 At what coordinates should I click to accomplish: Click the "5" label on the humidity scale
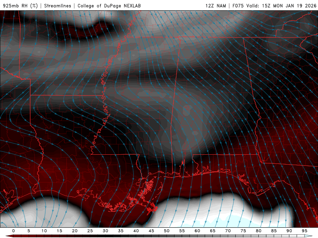pos(29,231)
